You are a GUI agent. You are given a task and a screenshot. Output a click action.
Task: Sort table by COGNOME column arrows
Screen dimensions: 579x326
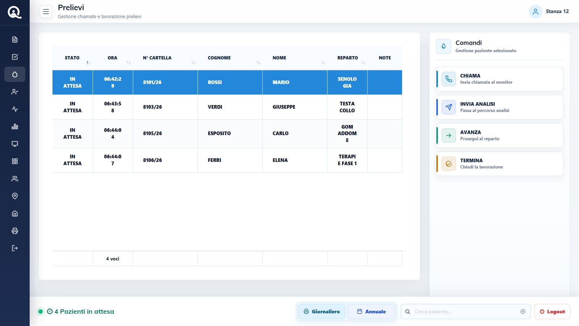(x=258, y=63)
